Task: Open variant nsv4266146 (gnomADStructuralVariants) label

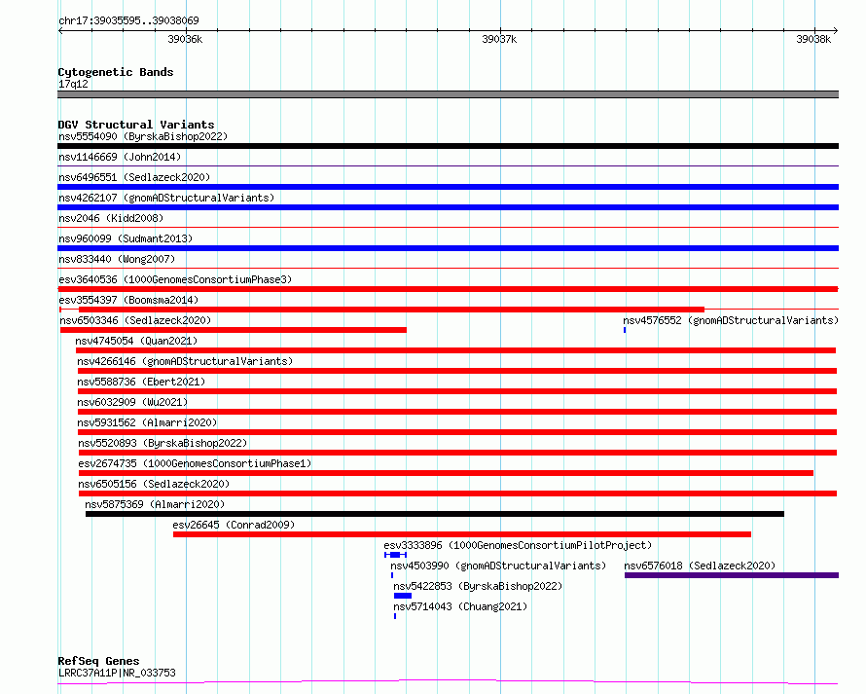Action: (185, 361)
